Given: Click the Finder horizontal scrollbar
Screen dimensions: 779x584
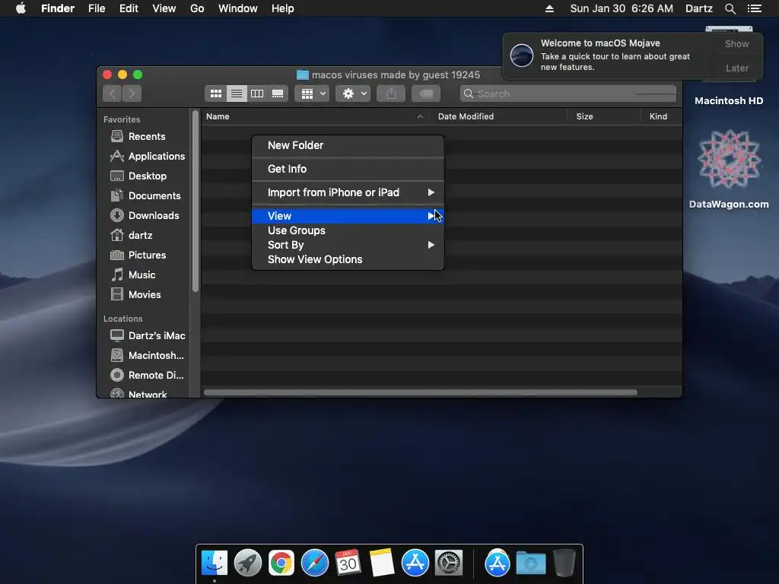Looking at the screenshot, I should coord(420,392).
